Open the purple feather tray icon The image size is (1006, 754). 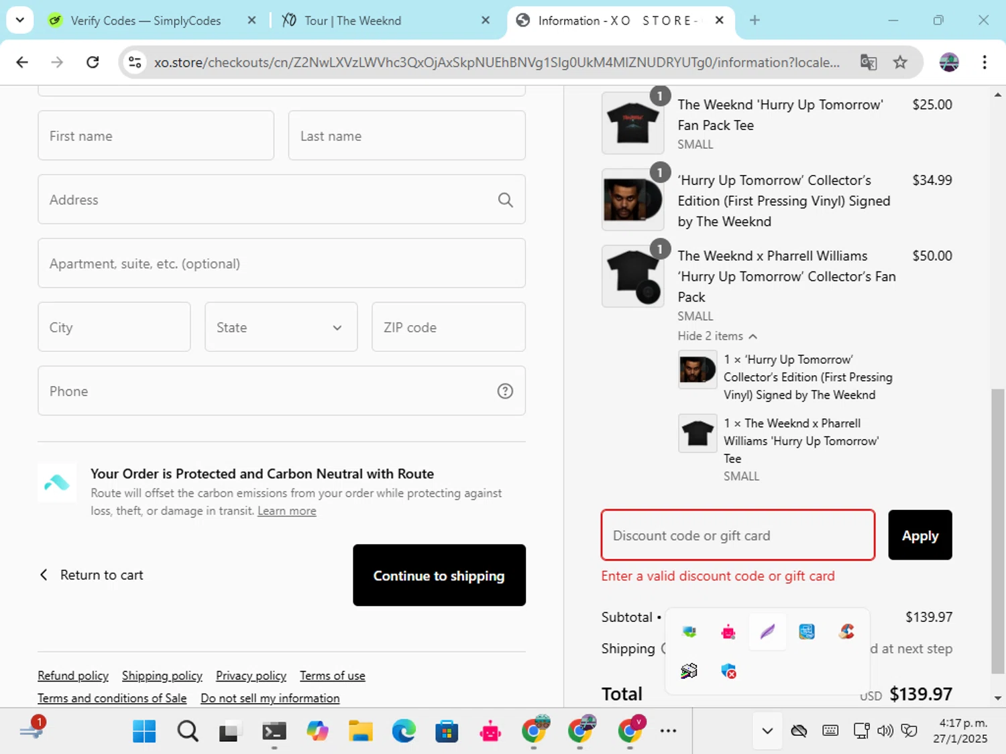tap(767, 631)
